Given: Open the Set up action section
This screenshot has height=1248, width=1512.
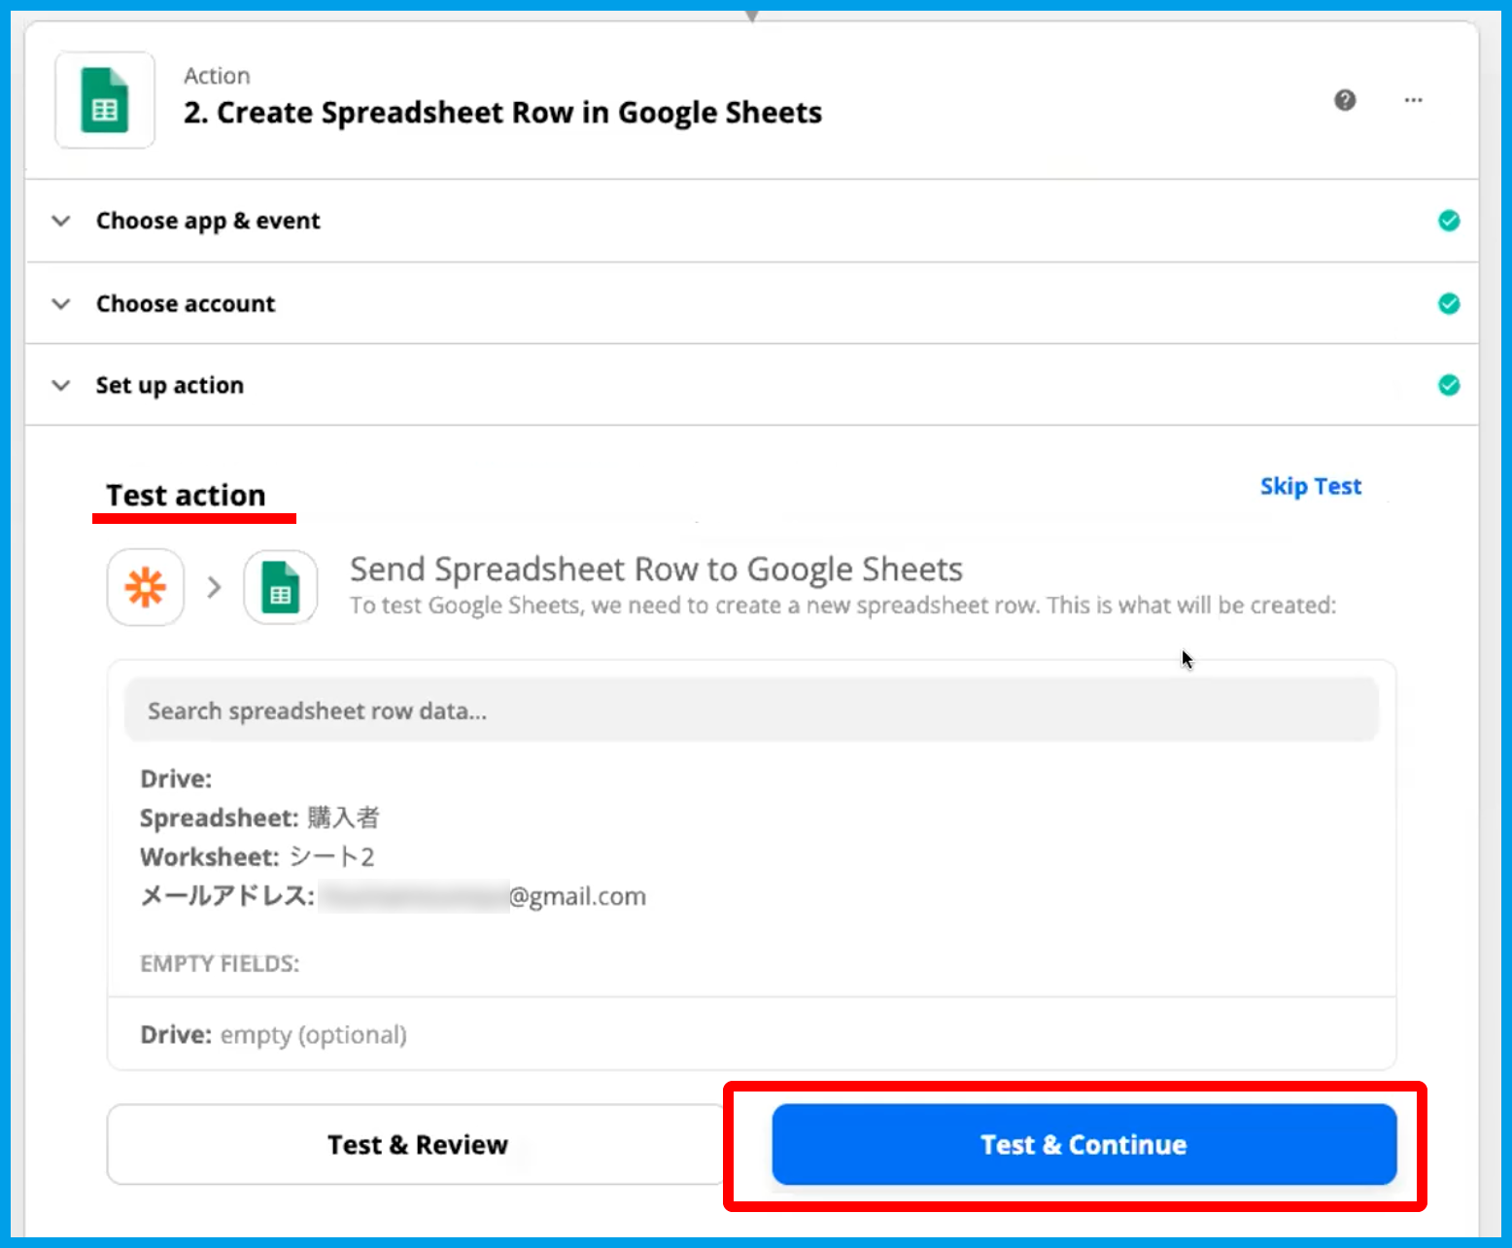Looking at the screenshot, I should pyautogui.click(x=170, y=385).
